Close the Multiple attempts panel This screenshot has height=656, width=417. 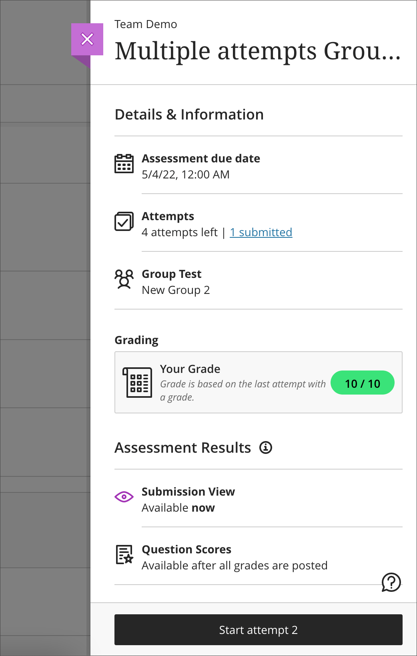pyautogui.click(x=87, y=39)
